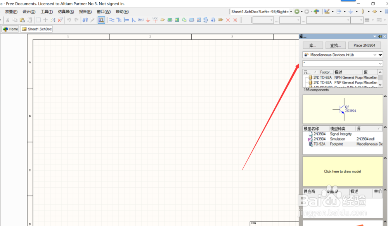Open the 报告(R) menu

(85, 12)
